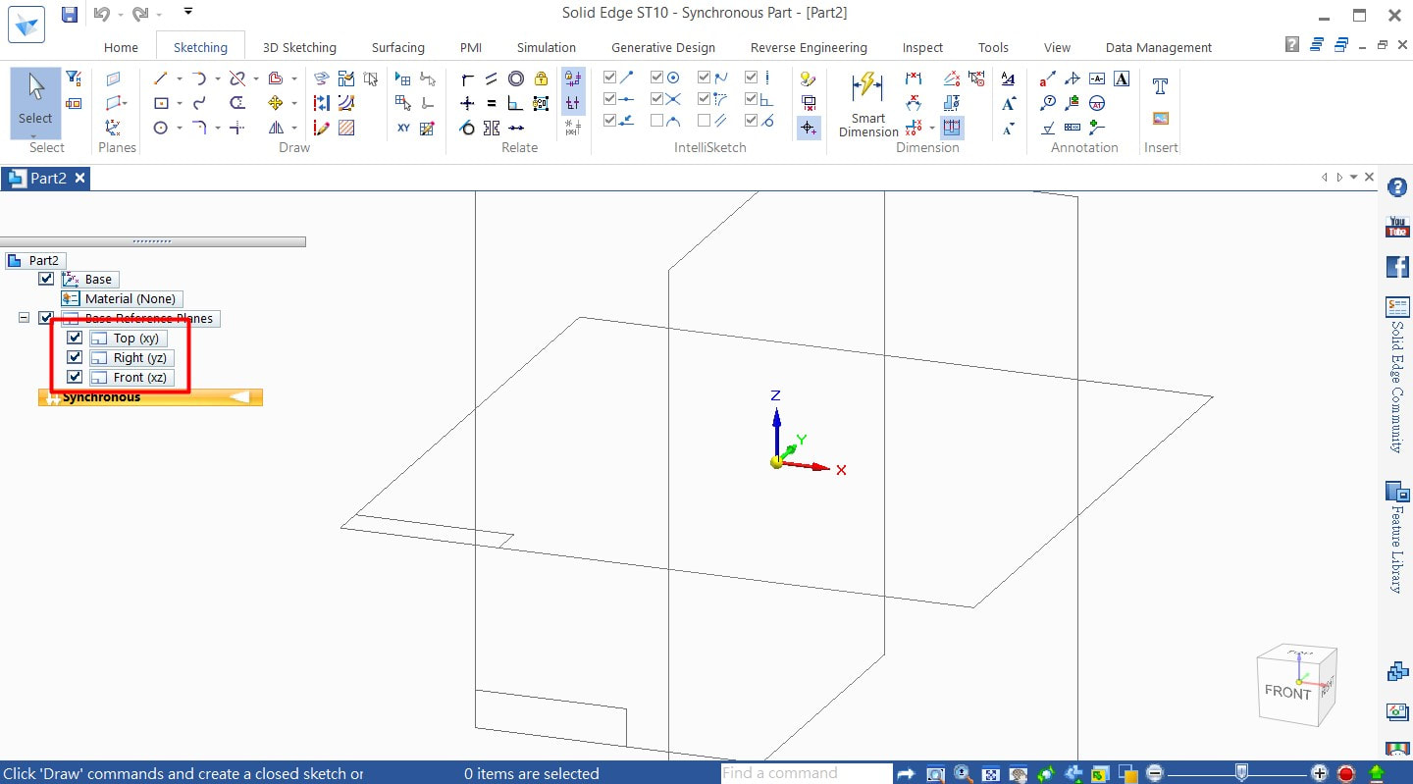The height and width of the screenshot is (784, 1413).
Task: Choose the Lock relationship icon
Action: 541,78
